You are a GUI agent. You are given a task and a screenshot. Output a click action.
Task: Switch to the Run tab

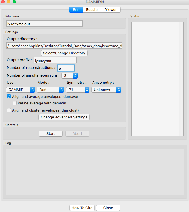pyautogui.click(x=76, y=10)
